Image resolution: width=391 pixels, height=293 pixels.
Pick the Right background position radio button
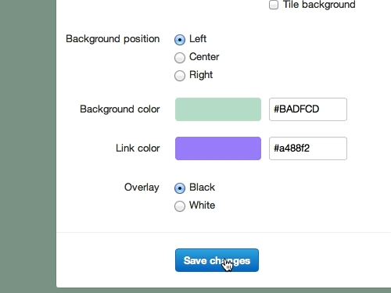tap(180, 76)
